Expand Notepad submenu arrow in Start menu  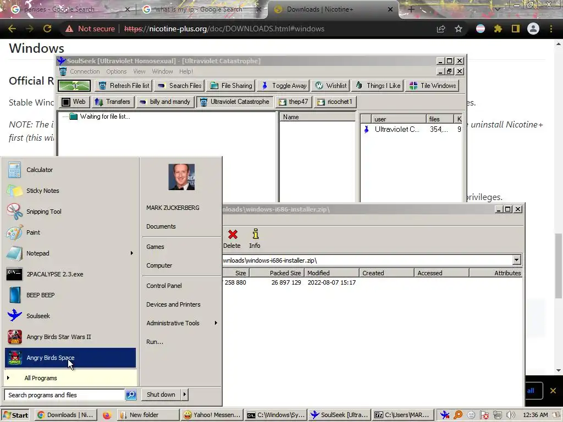coord(132,253)
